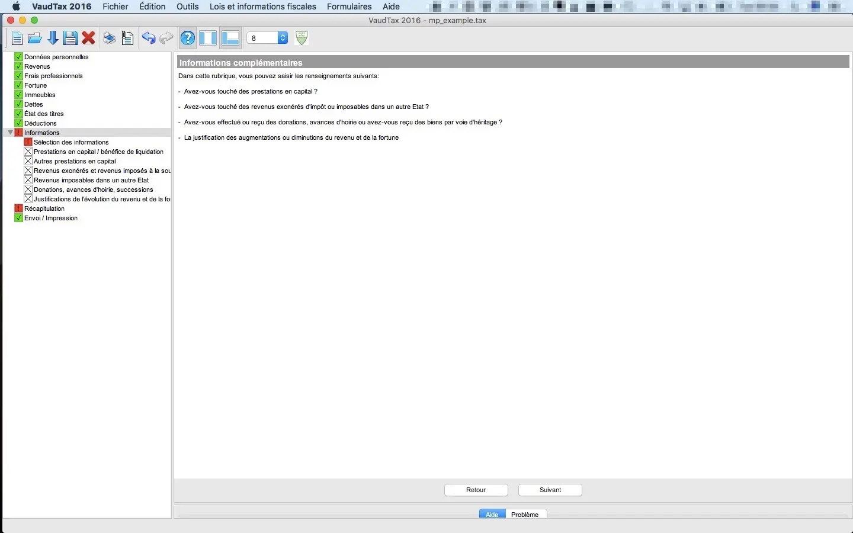Screen dimensions: 853x533
Task: Open the VaudTax 2016 application menu
Action: click(x=62, y=7)
